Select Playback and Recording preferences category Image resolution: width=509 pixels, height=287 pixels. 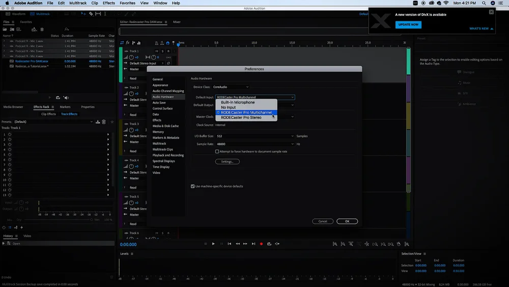pos(168,155)
